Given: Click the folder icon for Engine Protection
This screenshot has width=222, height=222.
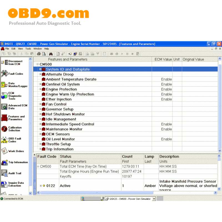Looking at the screenshot, I should click(44, 89).
